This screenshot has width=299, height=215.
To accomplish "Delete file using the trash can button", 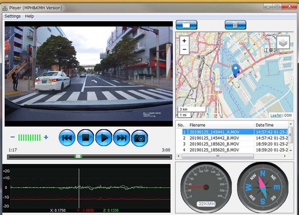I will point(235,24).
